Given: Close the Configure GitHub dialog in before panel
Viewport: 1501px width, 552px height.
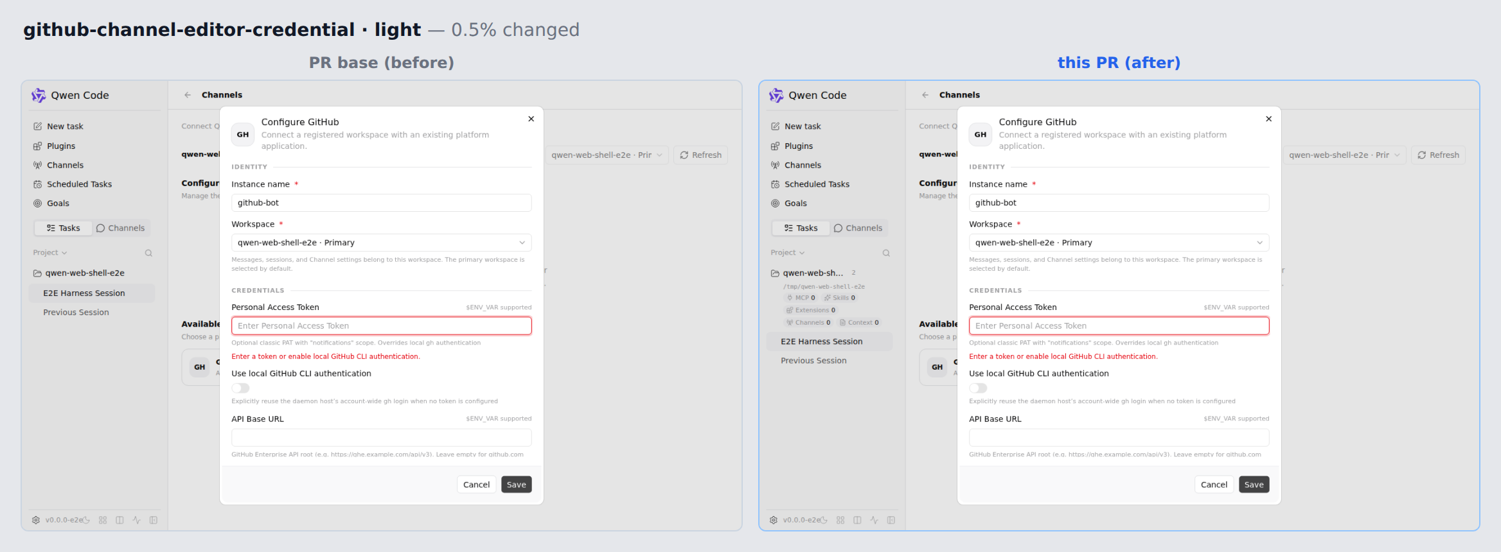Looking at the screenshot, I should (x=531, y=119).
